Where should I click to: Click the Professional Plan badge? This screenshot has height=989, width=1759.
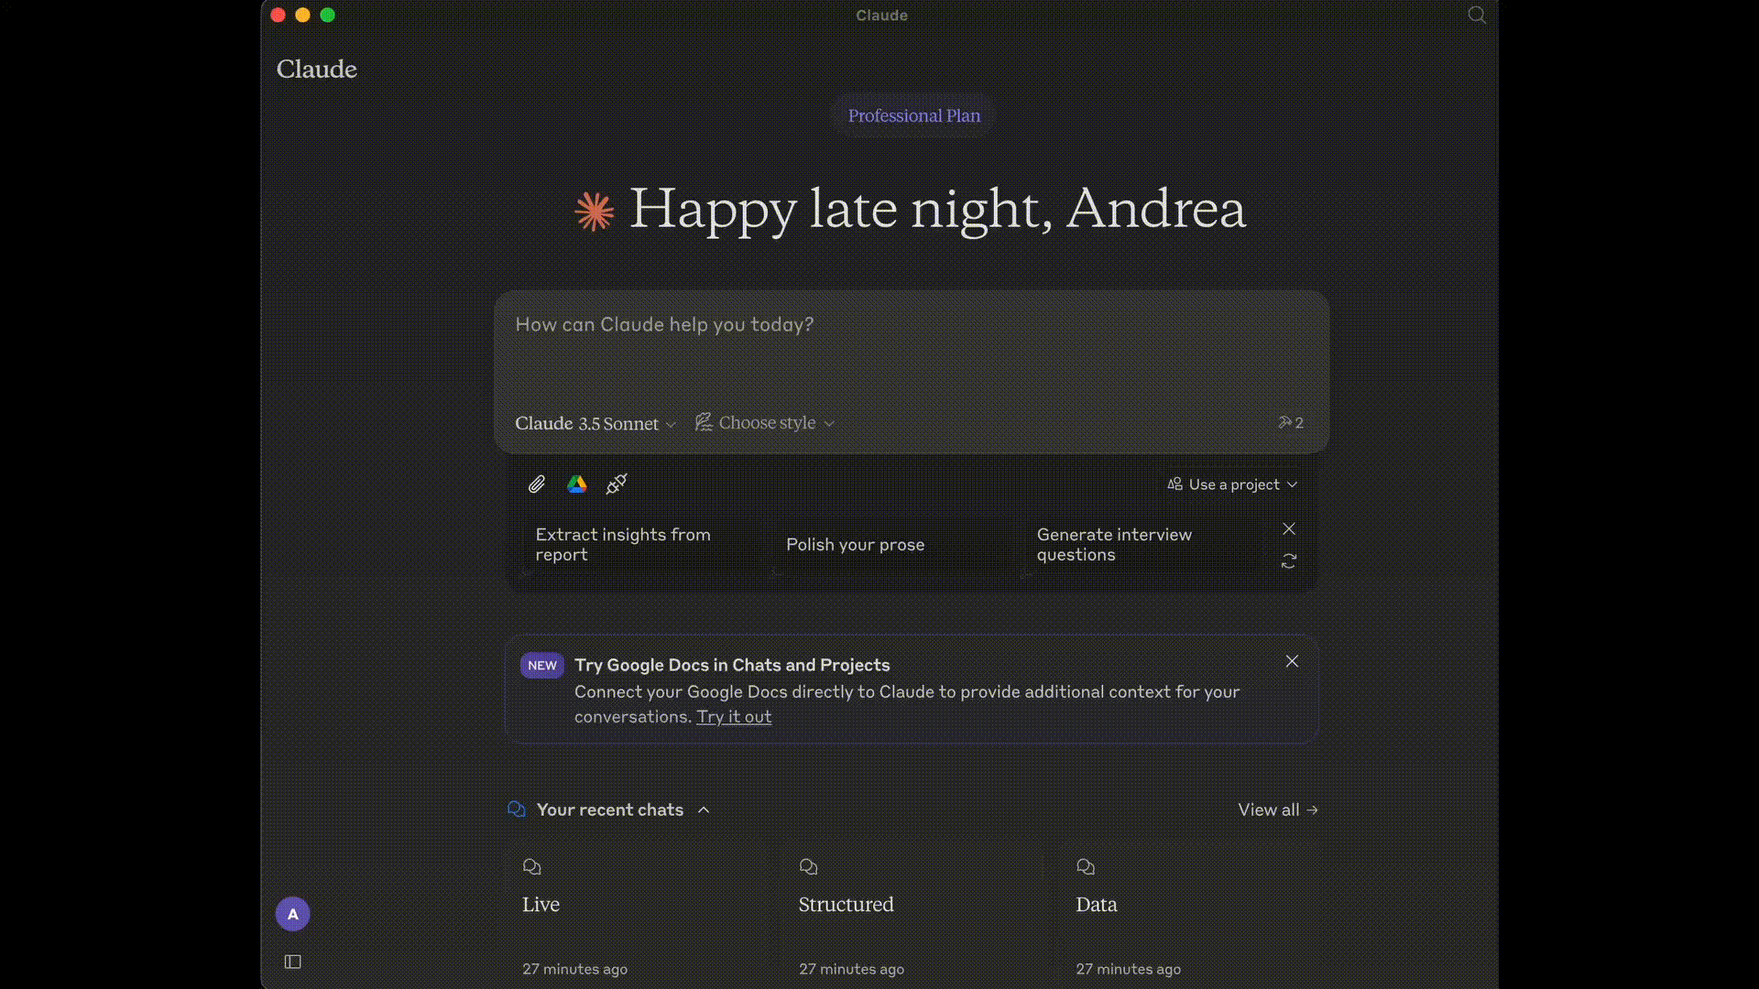pos(913,115)
